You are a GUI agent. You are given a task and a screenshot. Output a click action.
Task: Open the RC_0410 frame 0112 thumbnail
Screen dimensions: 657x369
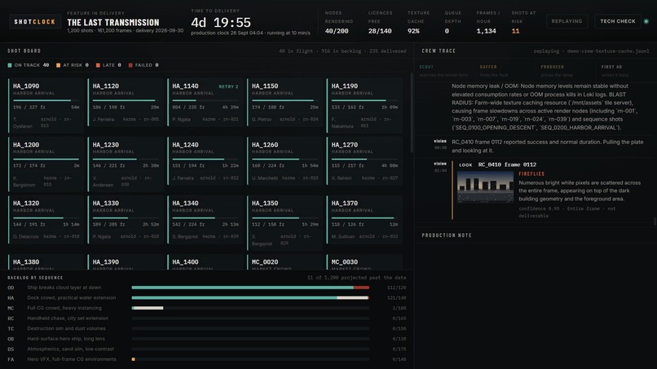[x=485, y=187]
